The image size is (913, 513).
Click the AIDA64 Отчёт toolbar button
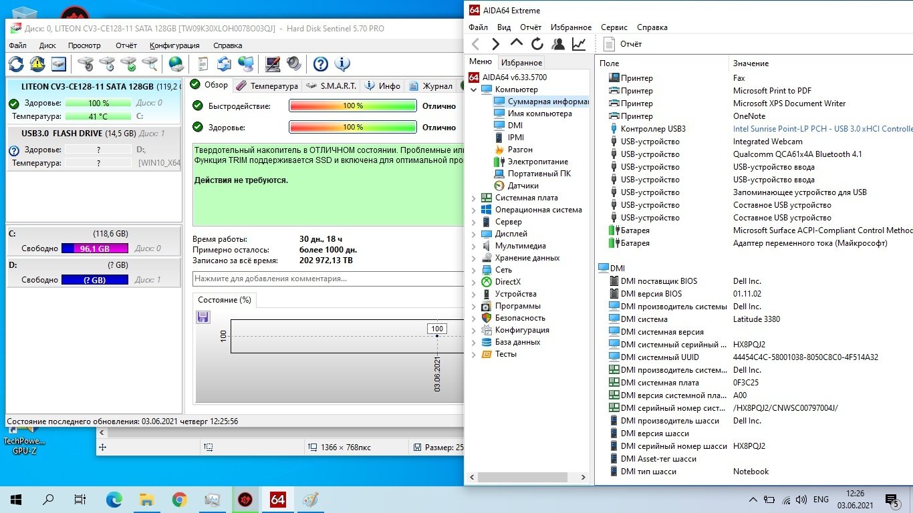pyautogui.click(x=623, y=44)
